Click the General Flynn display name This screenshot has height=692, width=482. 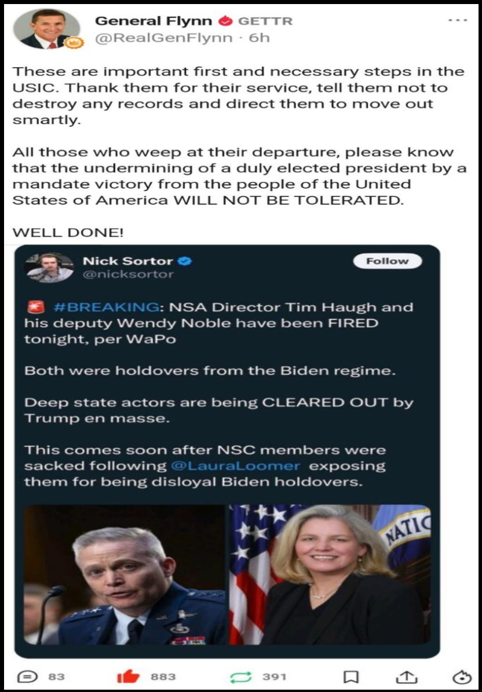tap(154, 21)
